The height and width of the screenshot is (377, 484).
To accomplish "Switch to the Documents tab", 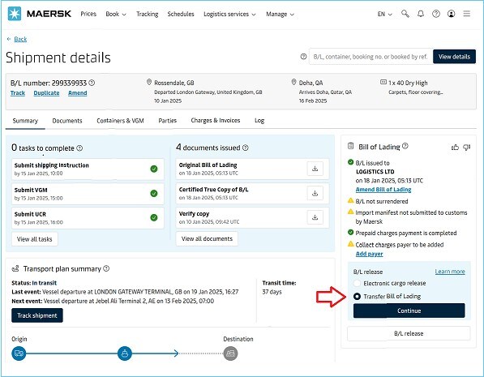I will click(67, 121).
